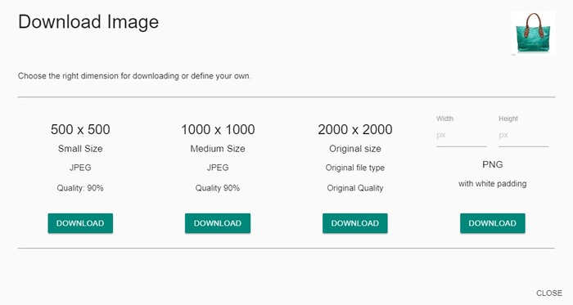Click the 'Medium Size' label
573x305 pixels.
[x=218, y=149]
